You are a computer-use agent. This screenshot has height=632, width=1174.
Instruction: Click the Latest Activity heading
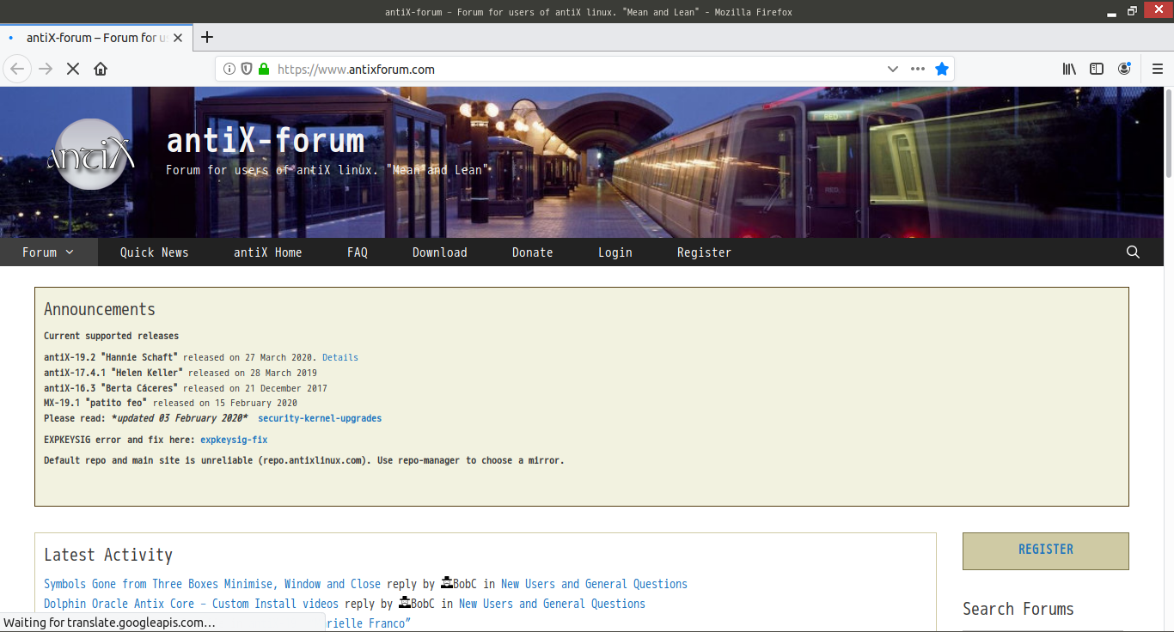tap(108, 555)
